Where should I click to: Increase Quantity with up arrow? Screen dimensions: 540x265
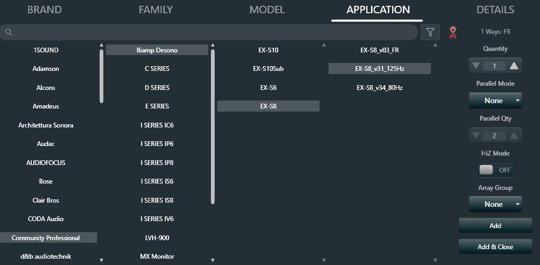click(x=514, y=65)
